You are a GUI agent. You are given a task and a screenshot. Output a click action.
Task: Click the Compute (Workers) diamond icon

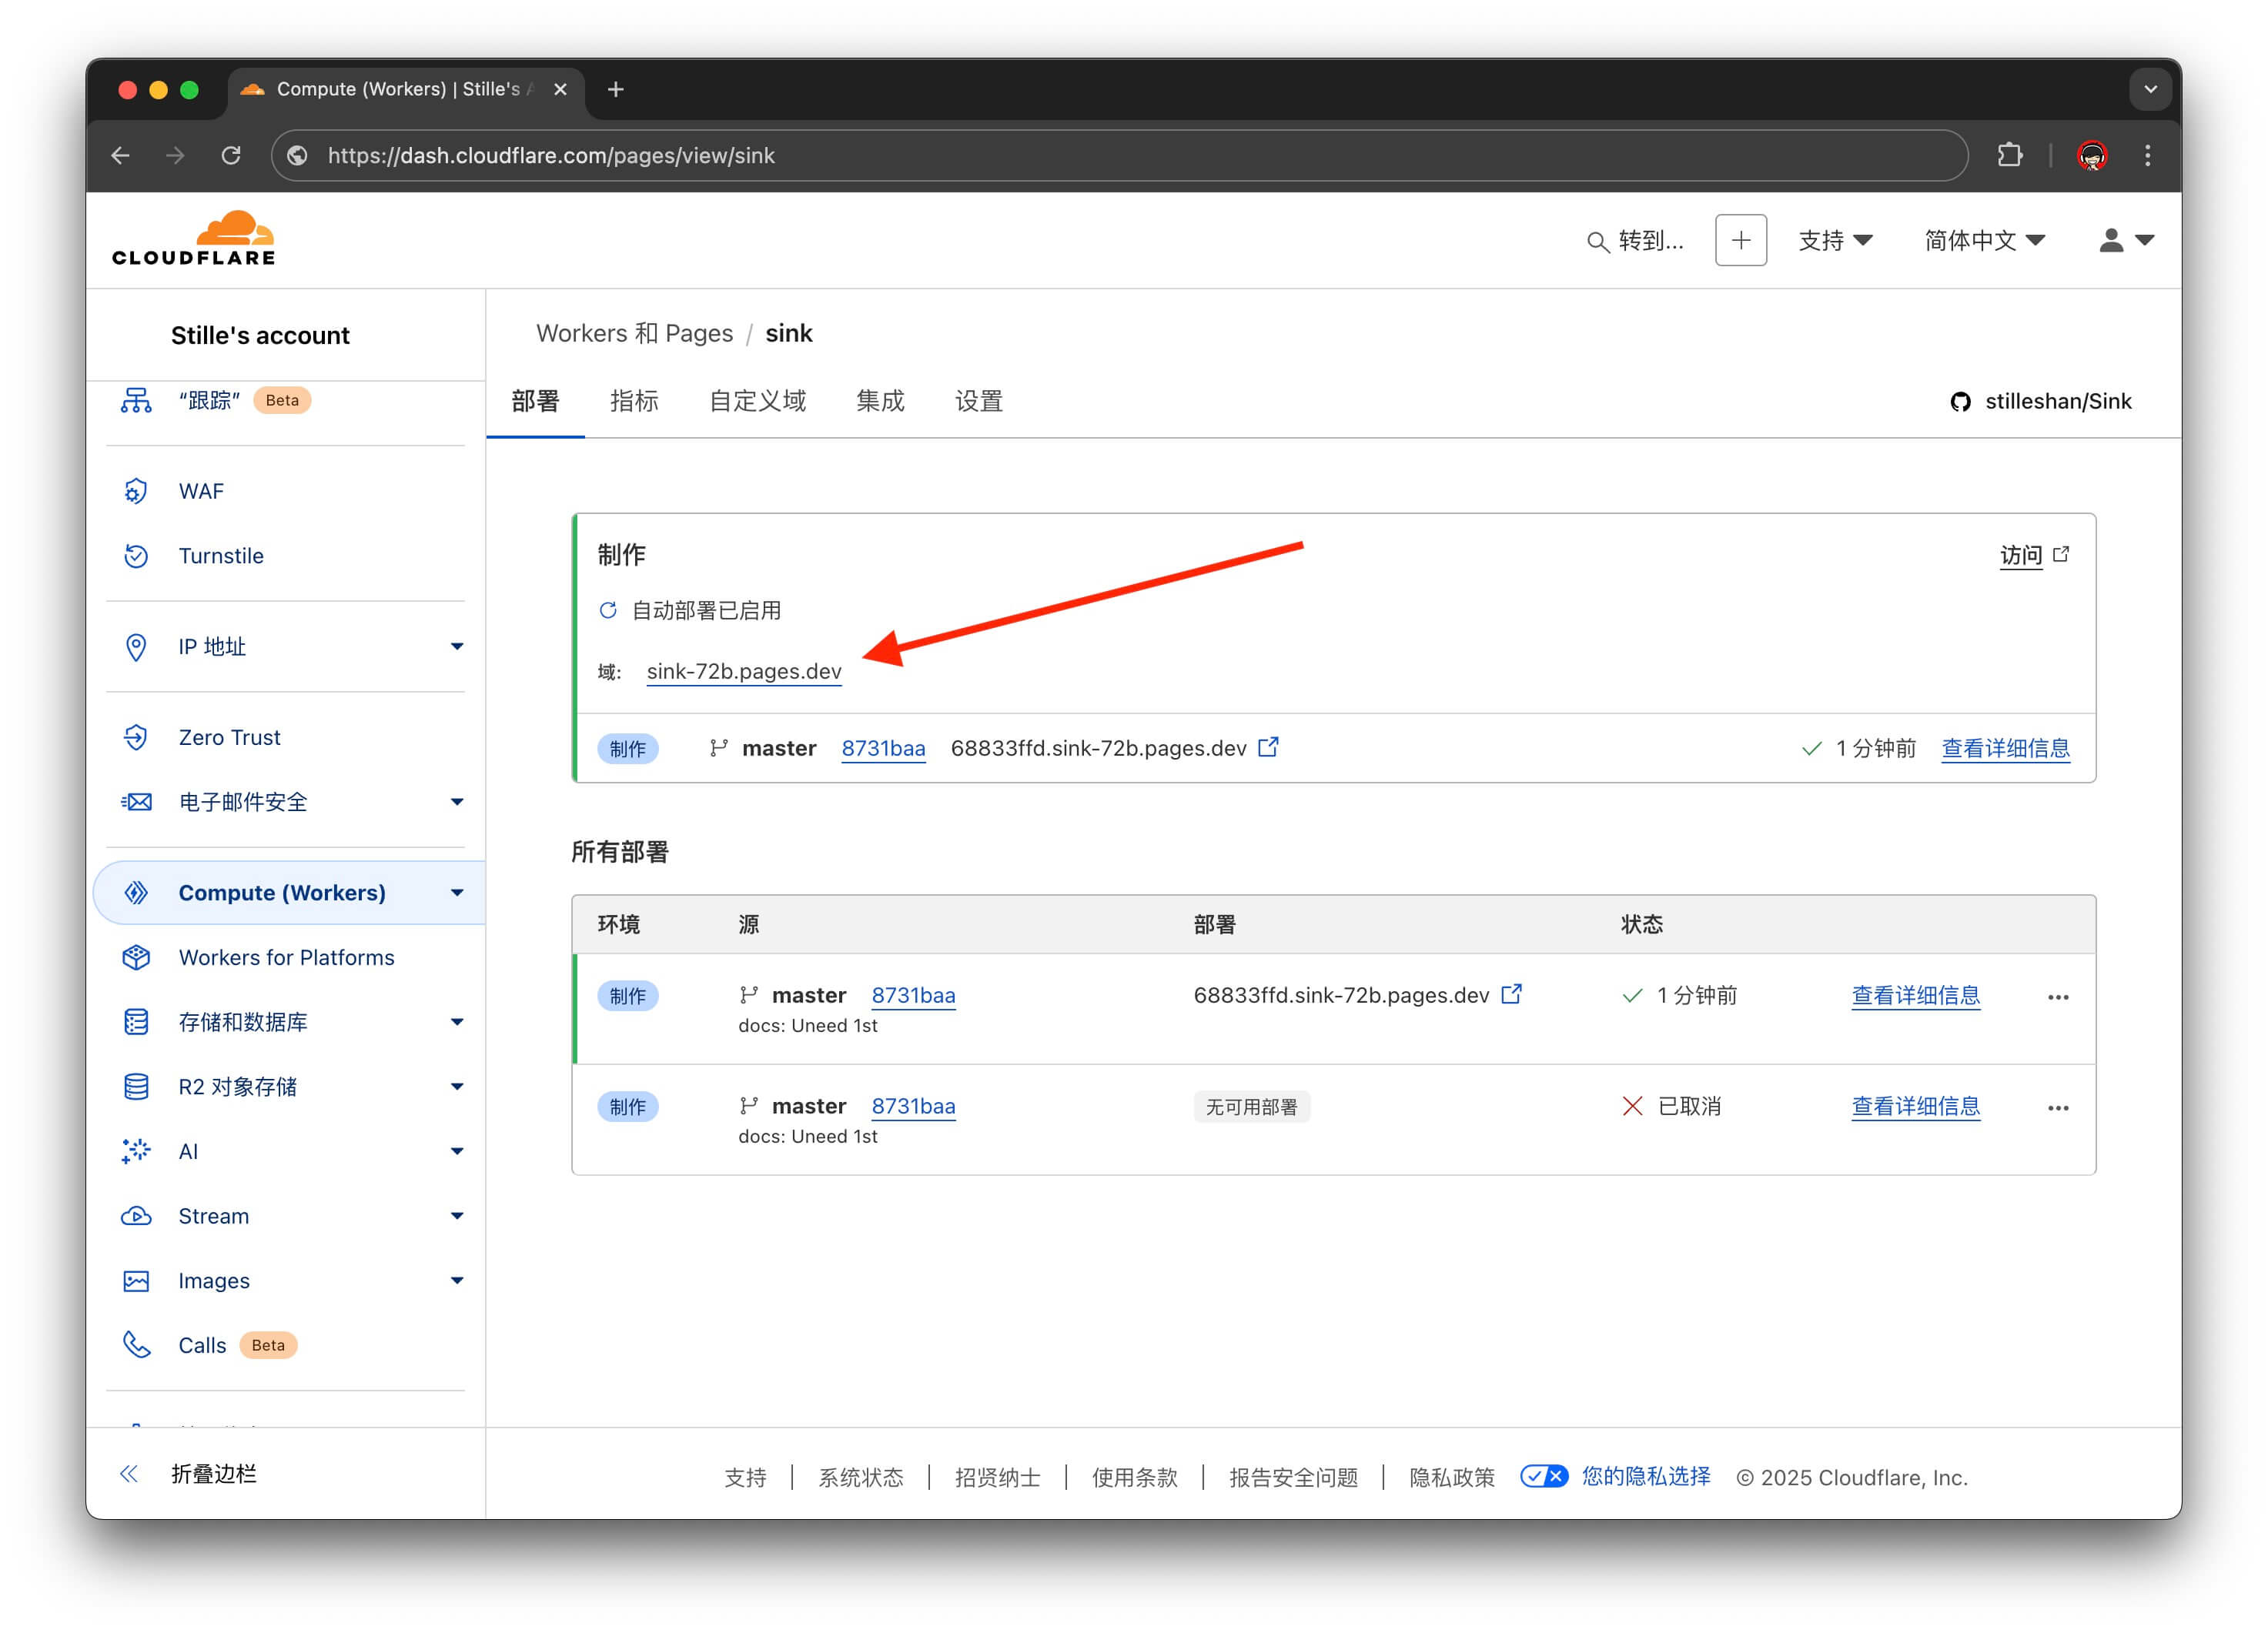[136, 893]
